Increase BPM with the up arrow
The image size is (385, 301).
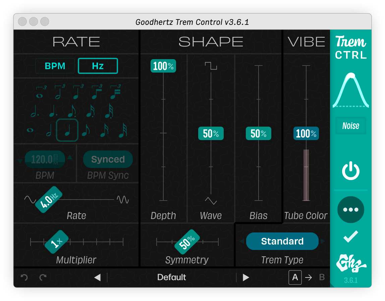point(70,157)
